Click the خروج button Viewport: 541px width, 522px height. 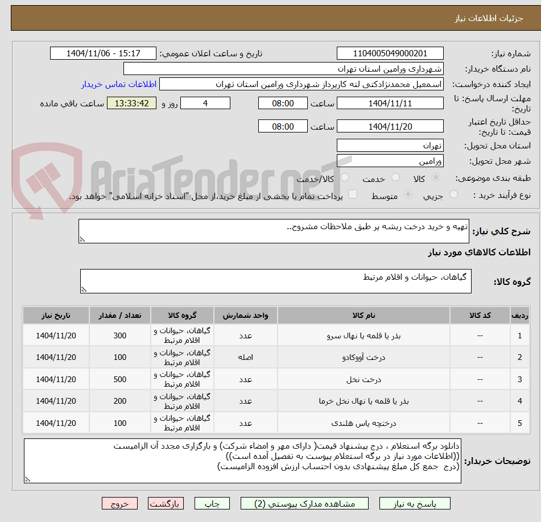[119, 503]
